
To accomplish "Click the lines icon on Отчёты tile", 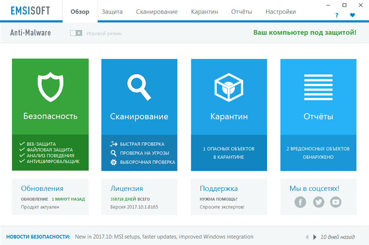I will (x=318, y=87).
